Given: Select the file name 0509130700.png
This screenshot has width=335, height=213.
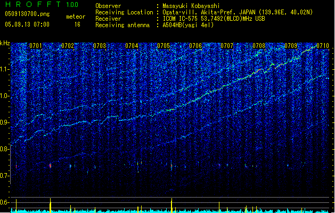Looking at the screenshot, I should 27,14.
